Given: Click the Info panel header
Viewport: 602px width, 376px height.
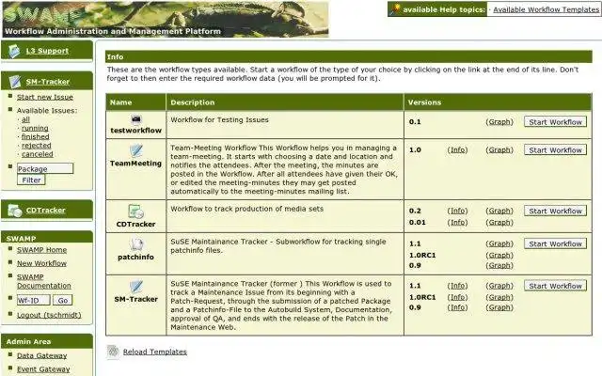Looking at the screenshot, I should [x=349, y=56].
